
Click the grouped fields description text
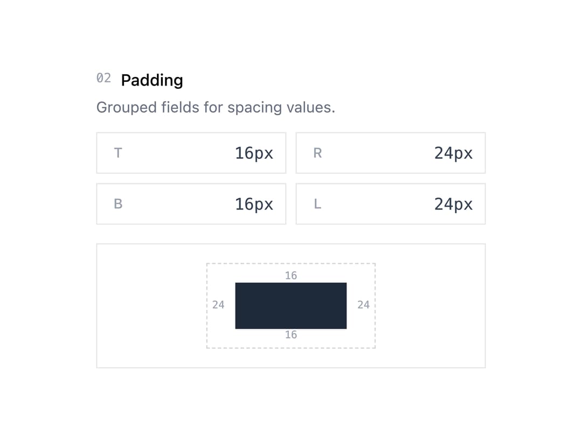click(216, 108)
